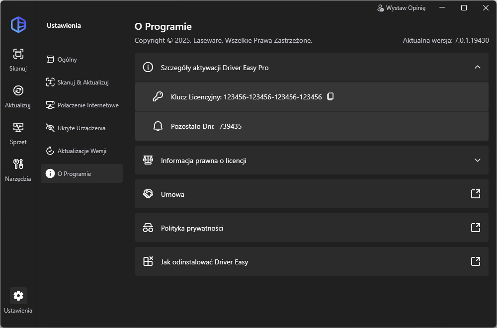Maximize the Driver Easy window
497x328 pixels.
click(x=464, y=7)
